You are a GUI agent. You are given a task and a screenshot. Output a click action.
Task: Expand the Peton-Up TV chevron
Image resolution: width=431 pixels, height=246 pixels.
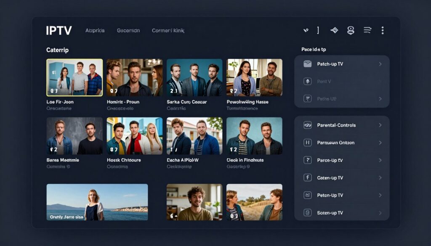[380, 195]
